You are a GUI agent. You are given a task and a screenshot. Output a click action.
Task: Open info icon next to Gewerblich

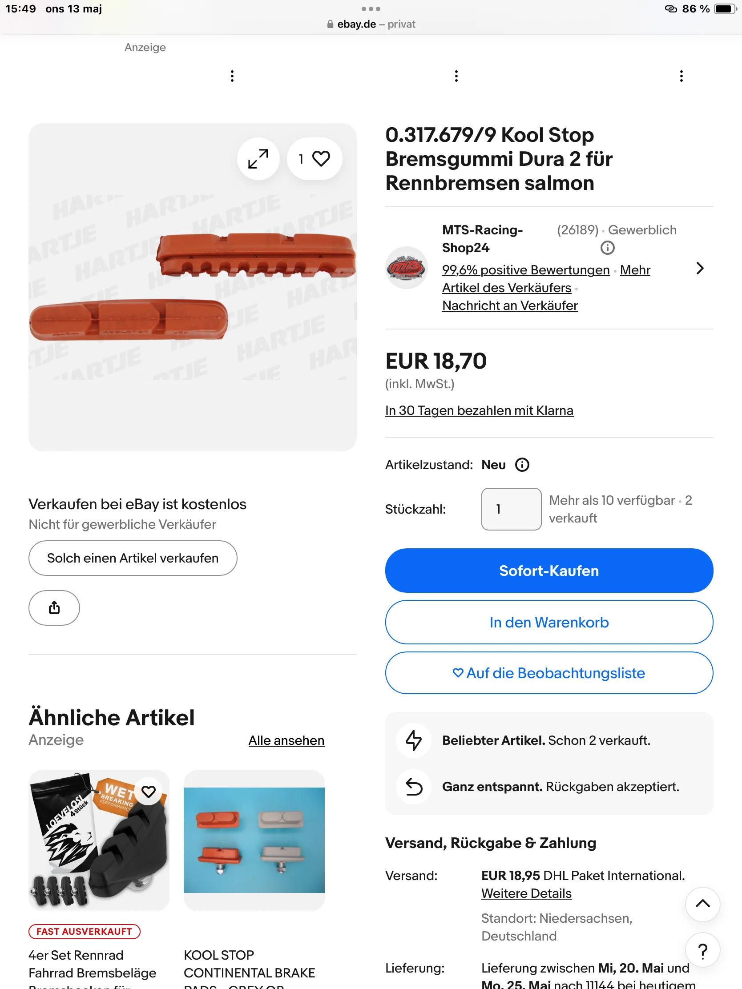[607, 248]
